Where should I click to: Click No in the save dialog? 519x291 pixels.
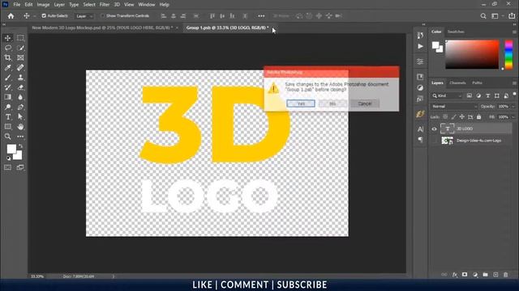pyautogui.click(x=332, y=103)
